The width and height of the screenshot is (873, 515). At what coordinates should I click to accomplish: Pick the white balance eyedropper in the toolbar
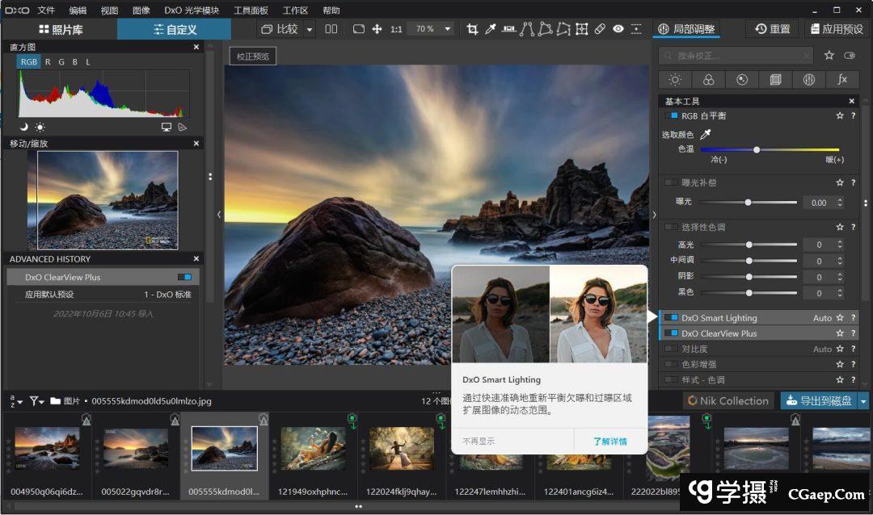coord(491,29)
